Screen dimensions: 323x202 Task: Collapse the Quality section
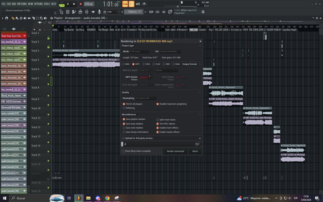(x=200, y=92)
